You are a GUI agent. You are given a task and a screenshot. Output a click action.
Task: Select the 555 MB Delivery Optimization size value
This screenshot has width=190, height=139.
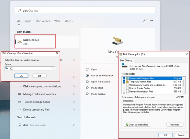click(177, 91)
